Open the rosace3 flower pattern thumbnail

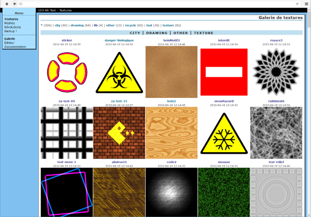[x=276, y=72]
